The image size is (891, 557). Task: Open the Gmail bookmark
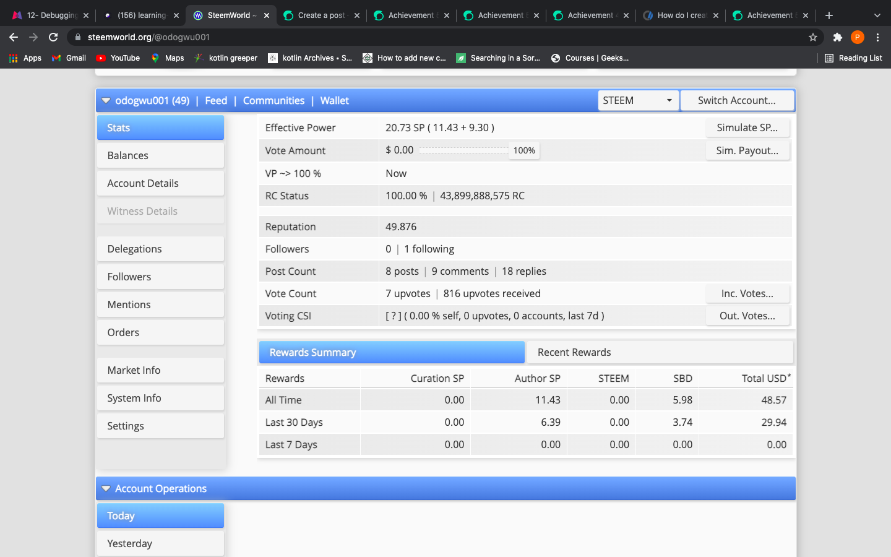(x=69, y=58)
